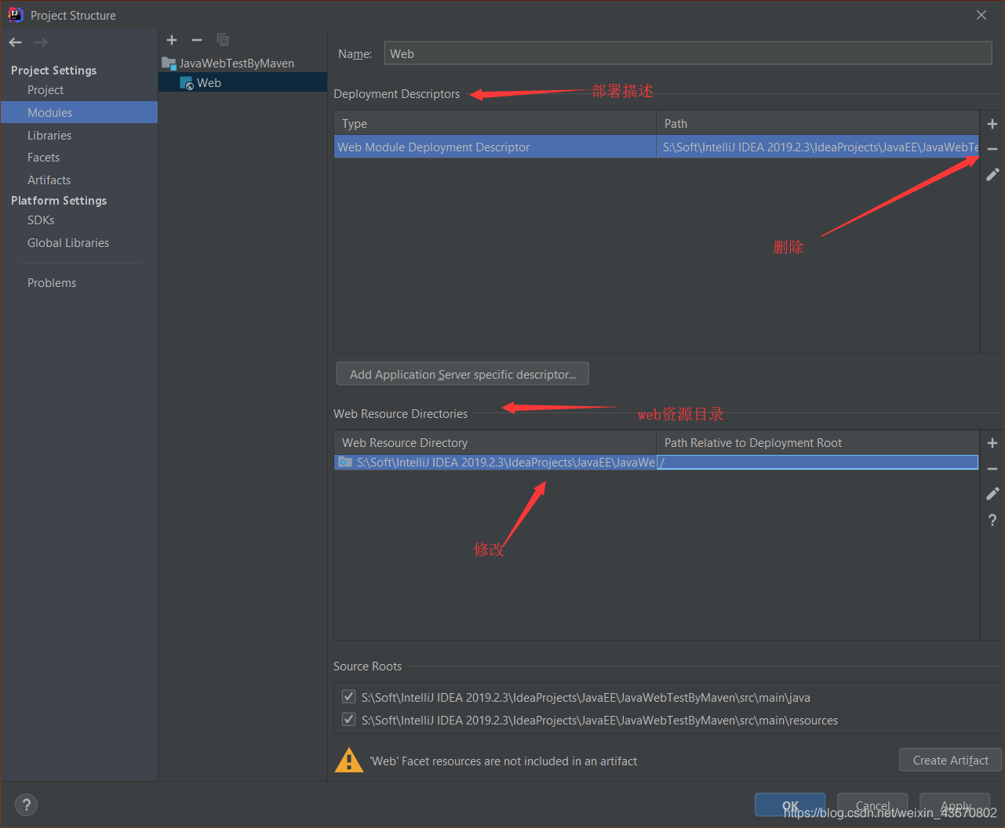The image size is (1005, 828).
Task: Click the forward navigation arrow
Action: tap(41, 42)
